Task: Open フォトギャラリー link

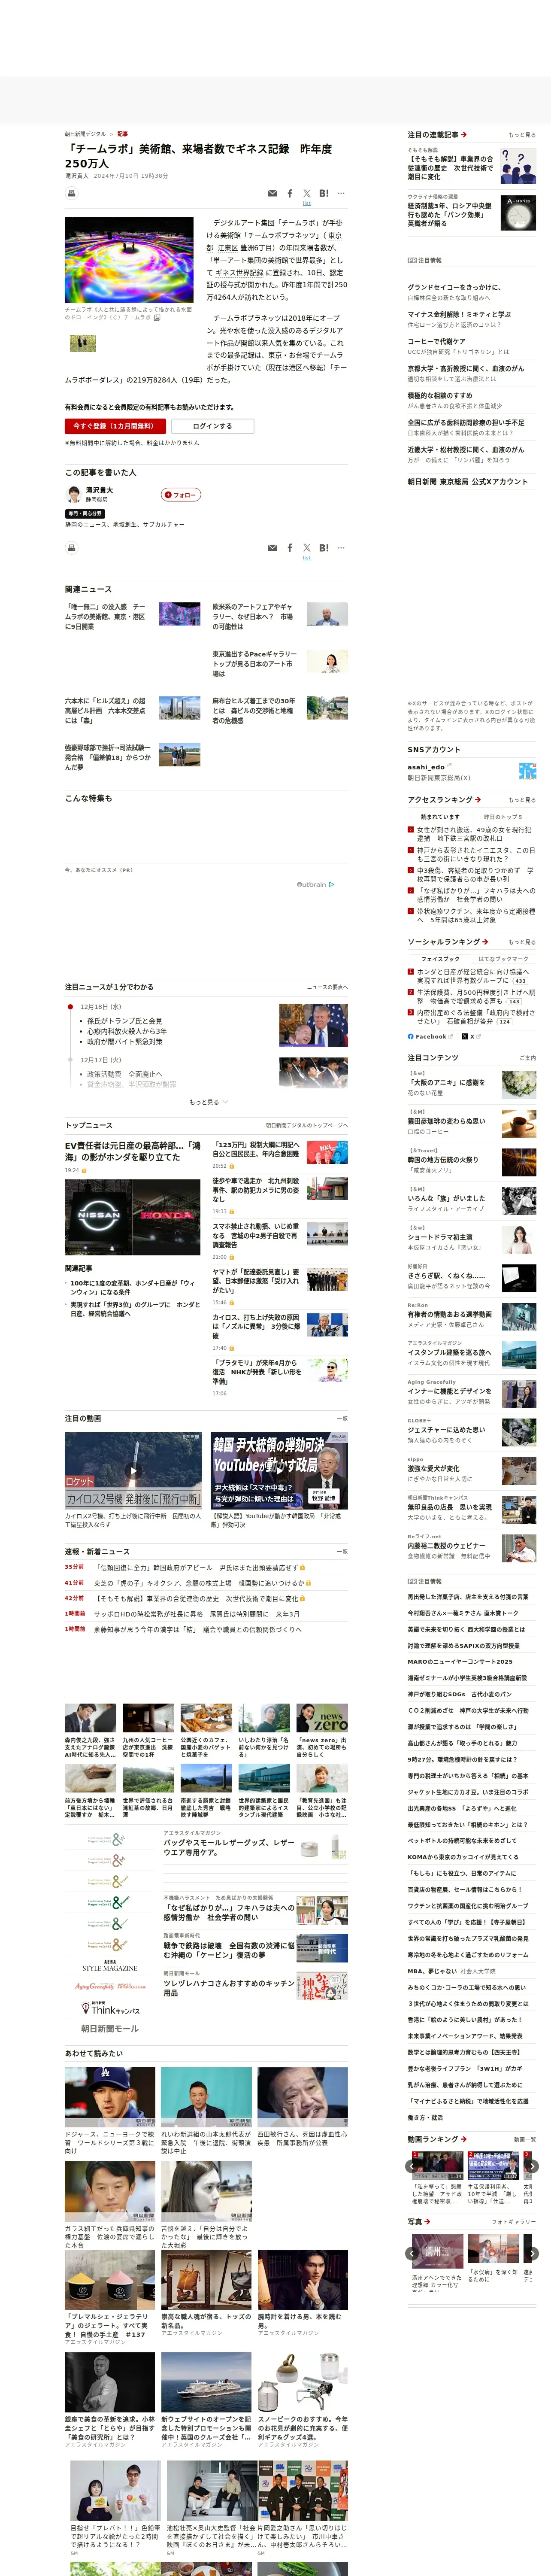Action: (x=514, y=2222)
